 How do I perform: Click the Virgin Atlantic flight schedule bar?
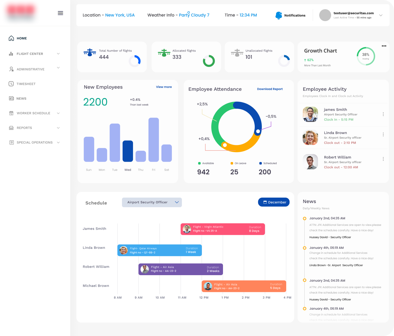[223, 229]
